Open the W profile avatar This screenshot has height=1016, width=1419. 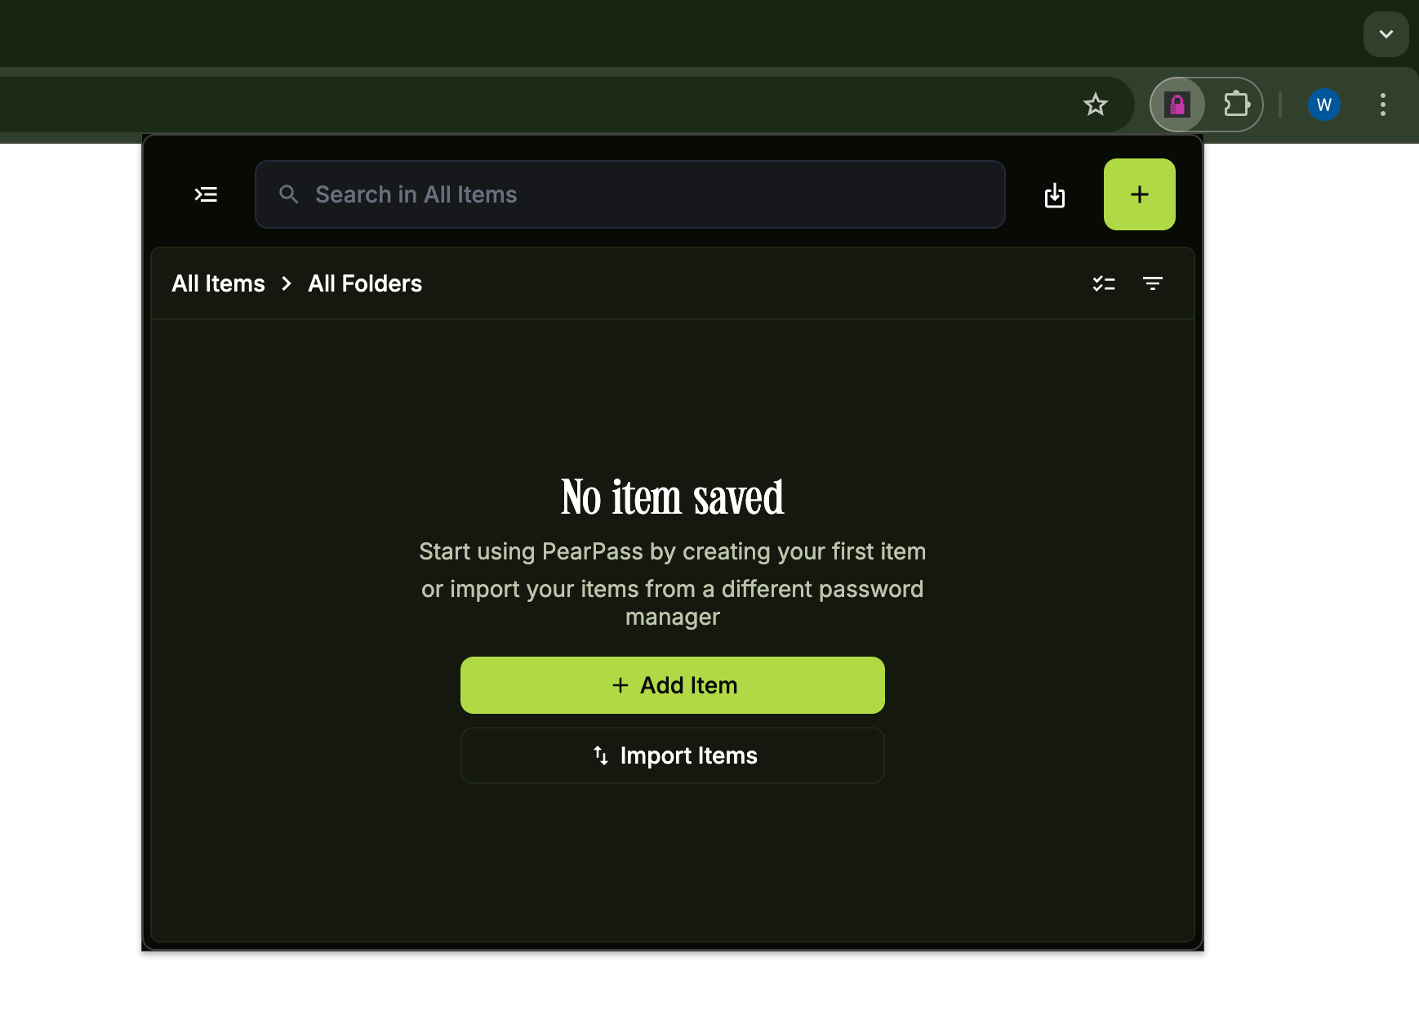tap(1323, 105)
